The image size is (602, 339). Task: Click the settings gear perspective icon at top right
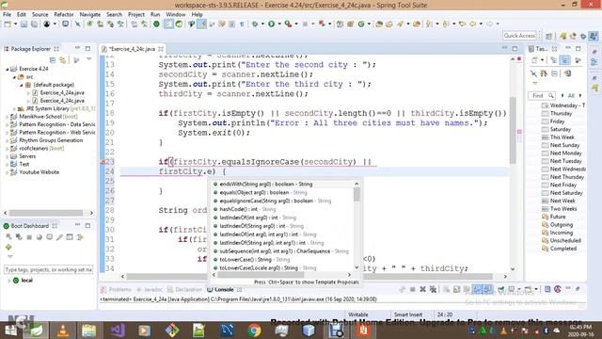coord(583,36)
